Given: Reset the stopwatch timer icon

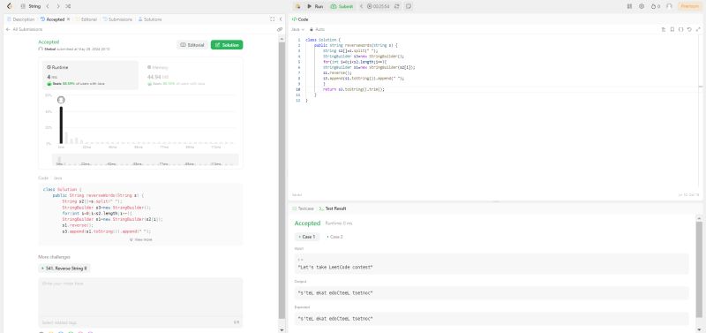Looking at the screenshot, I should [x=396, y=6].
